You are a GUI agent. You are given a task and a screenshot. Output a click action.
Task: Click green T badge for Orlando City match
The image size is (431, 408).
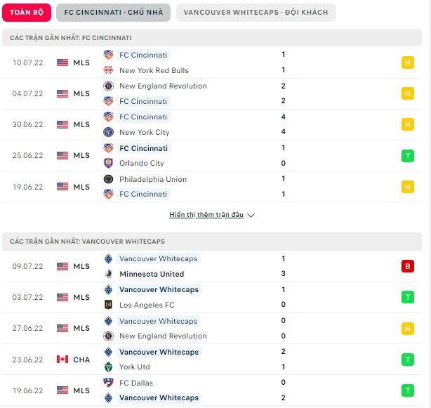[x=407, y=156]
